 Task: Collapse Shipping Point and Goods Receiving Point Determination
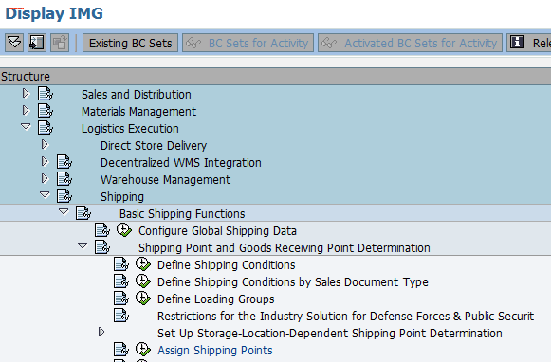(83, 245)
